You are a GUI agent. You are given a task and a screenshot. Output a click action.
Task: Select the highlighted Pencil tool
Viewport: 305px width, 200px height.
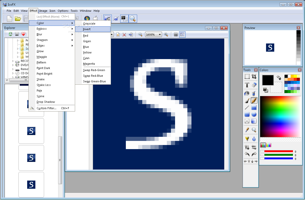pos(254,101)
